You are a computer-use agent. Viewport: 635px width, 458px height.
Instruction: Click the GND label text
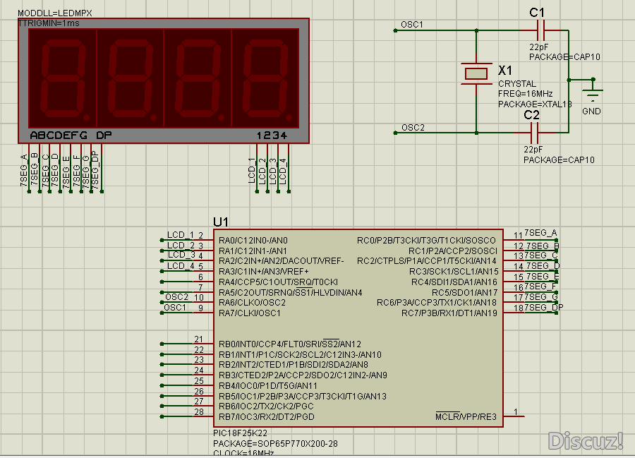(591, 112)
